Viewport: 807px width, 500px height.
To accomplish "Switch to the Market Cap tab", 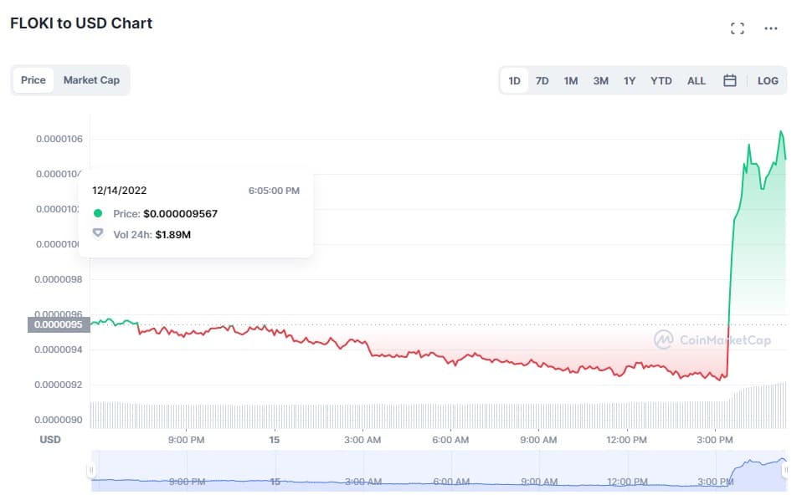I will click(x=91, y=80).
